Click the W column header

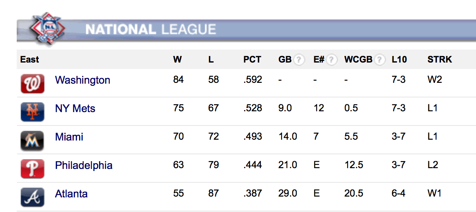(177, 60)
